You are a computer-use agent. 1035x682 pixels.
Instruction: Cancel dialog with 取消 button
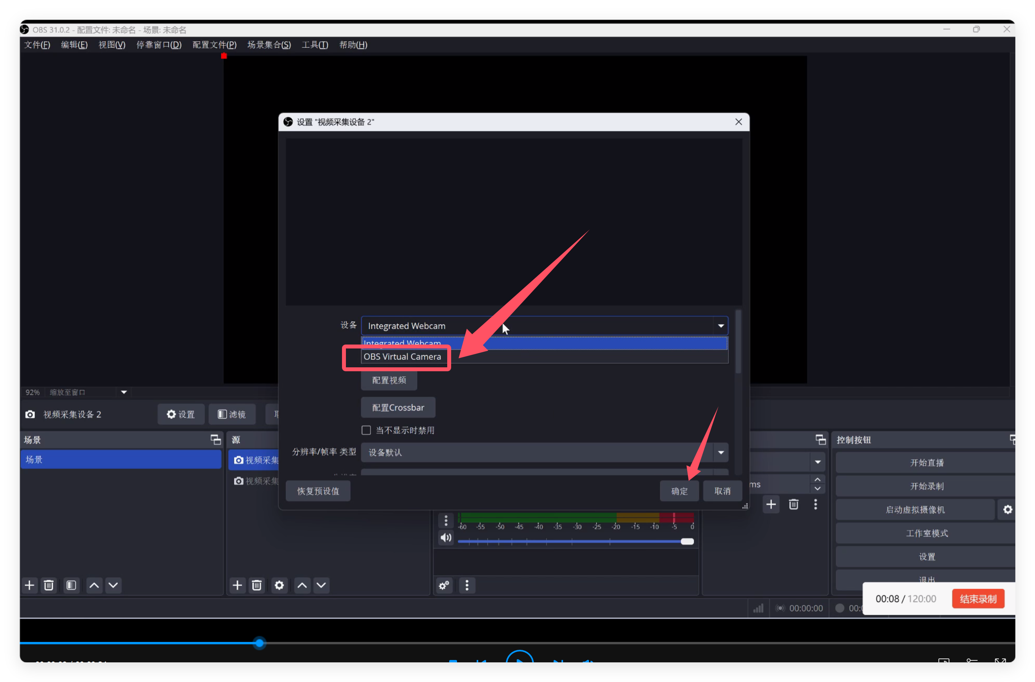pos(722,491)
